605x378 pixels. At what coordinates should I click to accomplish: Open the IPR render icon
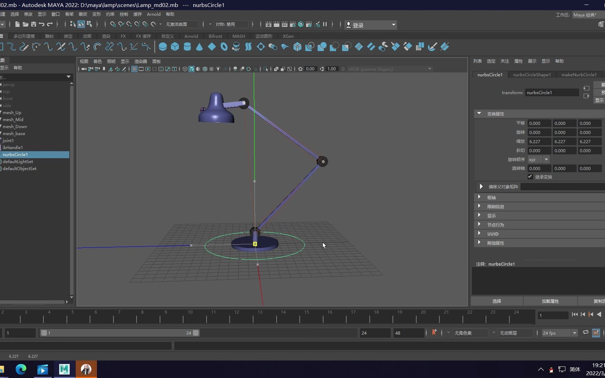(x=284, y=24)
